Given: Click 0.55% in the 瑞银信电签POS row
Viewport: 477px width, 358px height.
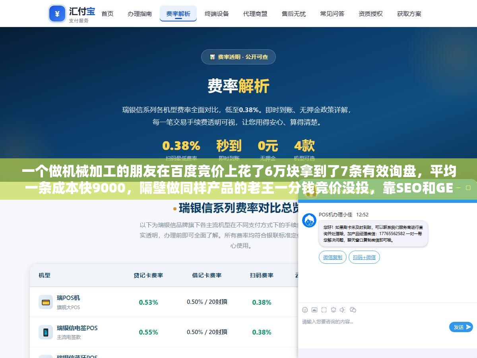Looking at the screenshot, I should tap(148, 332).
